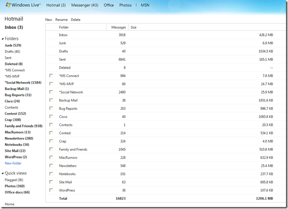Click the Folder column header
288x209 pixels.
[64, 27]
